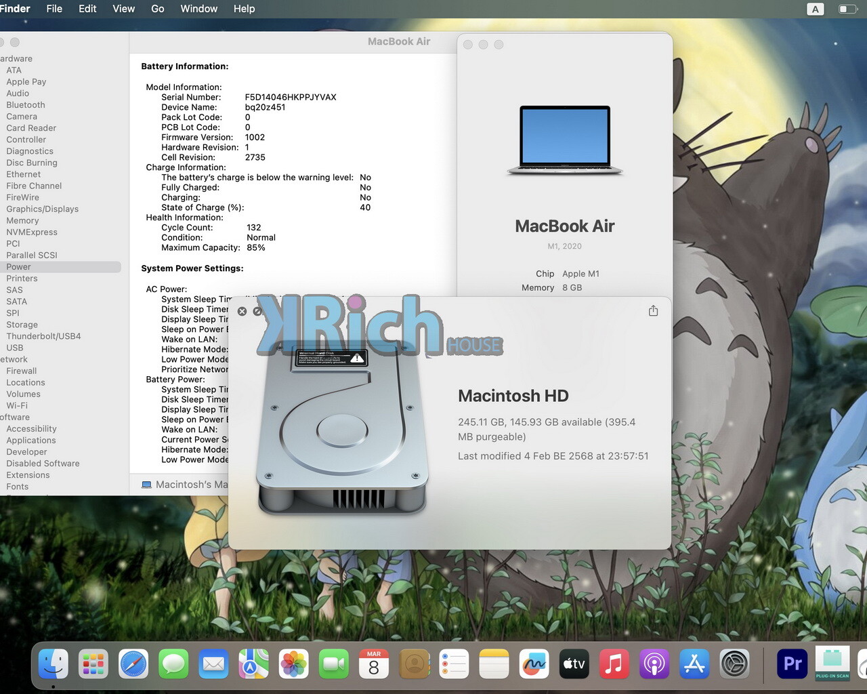The height and width of the screenshot is (694, 867).
Task: Select Thunderbolt/USB4 in the sidebar
Action: (x=43, y=336)
